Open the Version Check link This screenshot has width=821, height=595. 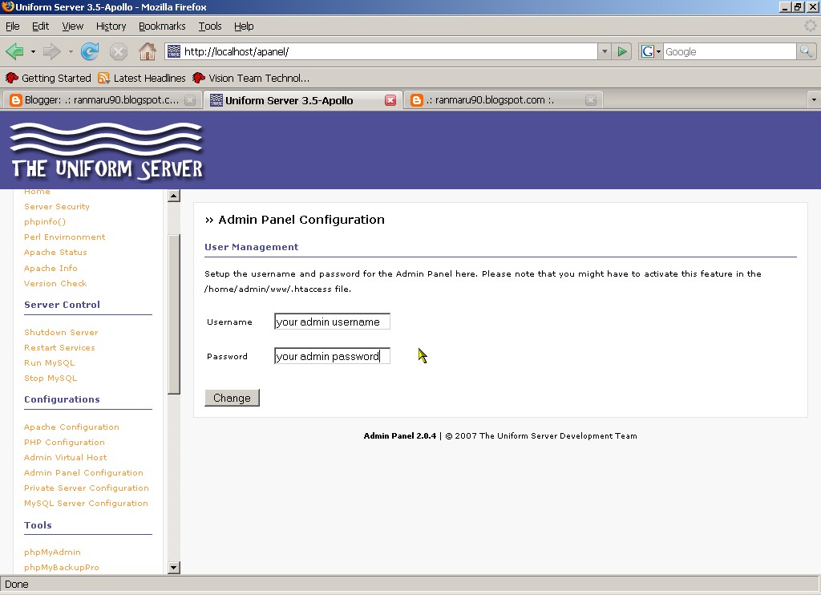55,283
